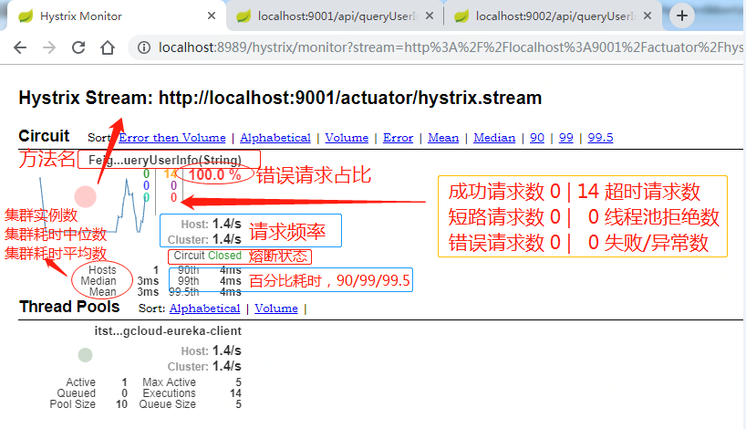Click the browser forward arrow
746x429 pixels.
(49, 47)
